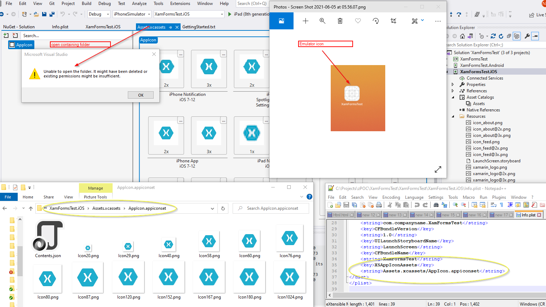
Task: Click Notepad++ Zoom In icon
Action: (455, 205)
